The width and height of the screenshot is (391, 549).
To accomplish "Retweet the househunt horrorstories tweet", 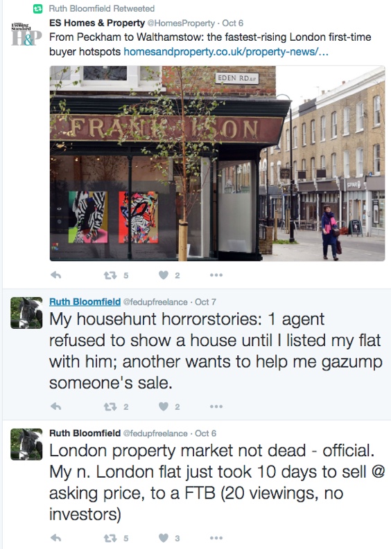I will 110,407.
